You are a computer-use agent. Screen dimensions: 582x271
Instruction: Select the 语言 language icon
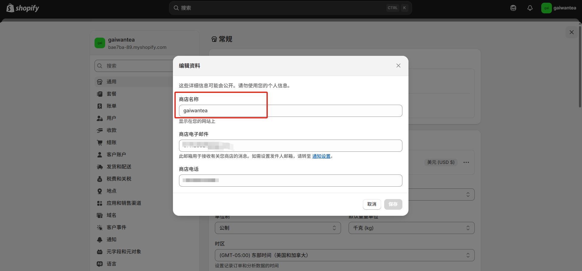pos(100,264)
